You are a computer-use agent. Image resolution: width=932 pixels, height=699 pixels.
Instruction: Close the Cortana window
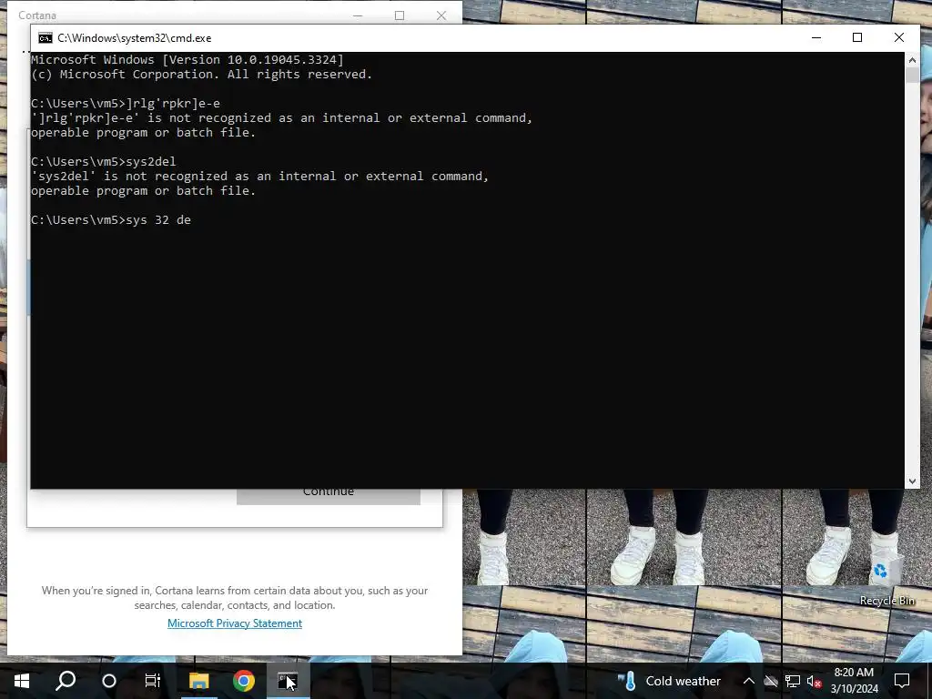pyautogui.click(x=441, y=15)
